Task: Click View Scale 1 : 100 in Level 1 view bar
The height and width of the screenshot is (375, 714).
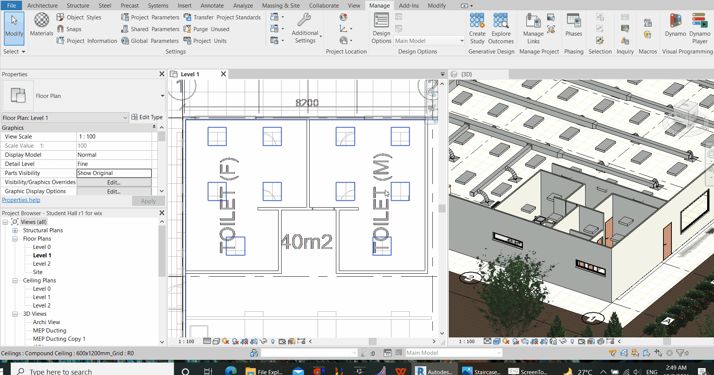Action: [x=186, y=341]
